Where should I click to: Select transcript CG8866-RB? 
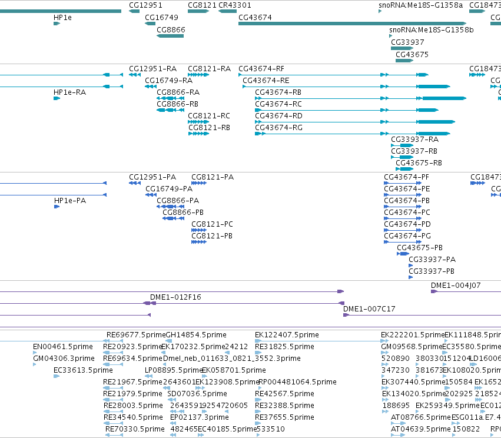coord(177,104)
